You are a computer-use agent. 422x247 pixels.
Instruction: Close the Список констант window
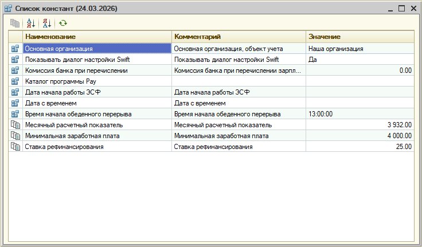coord(413,9)
